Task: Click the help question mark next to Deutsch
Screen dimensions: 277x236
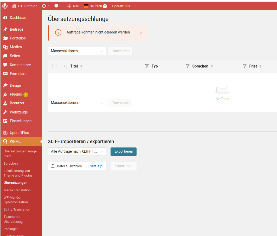Action: pos(105,6)
